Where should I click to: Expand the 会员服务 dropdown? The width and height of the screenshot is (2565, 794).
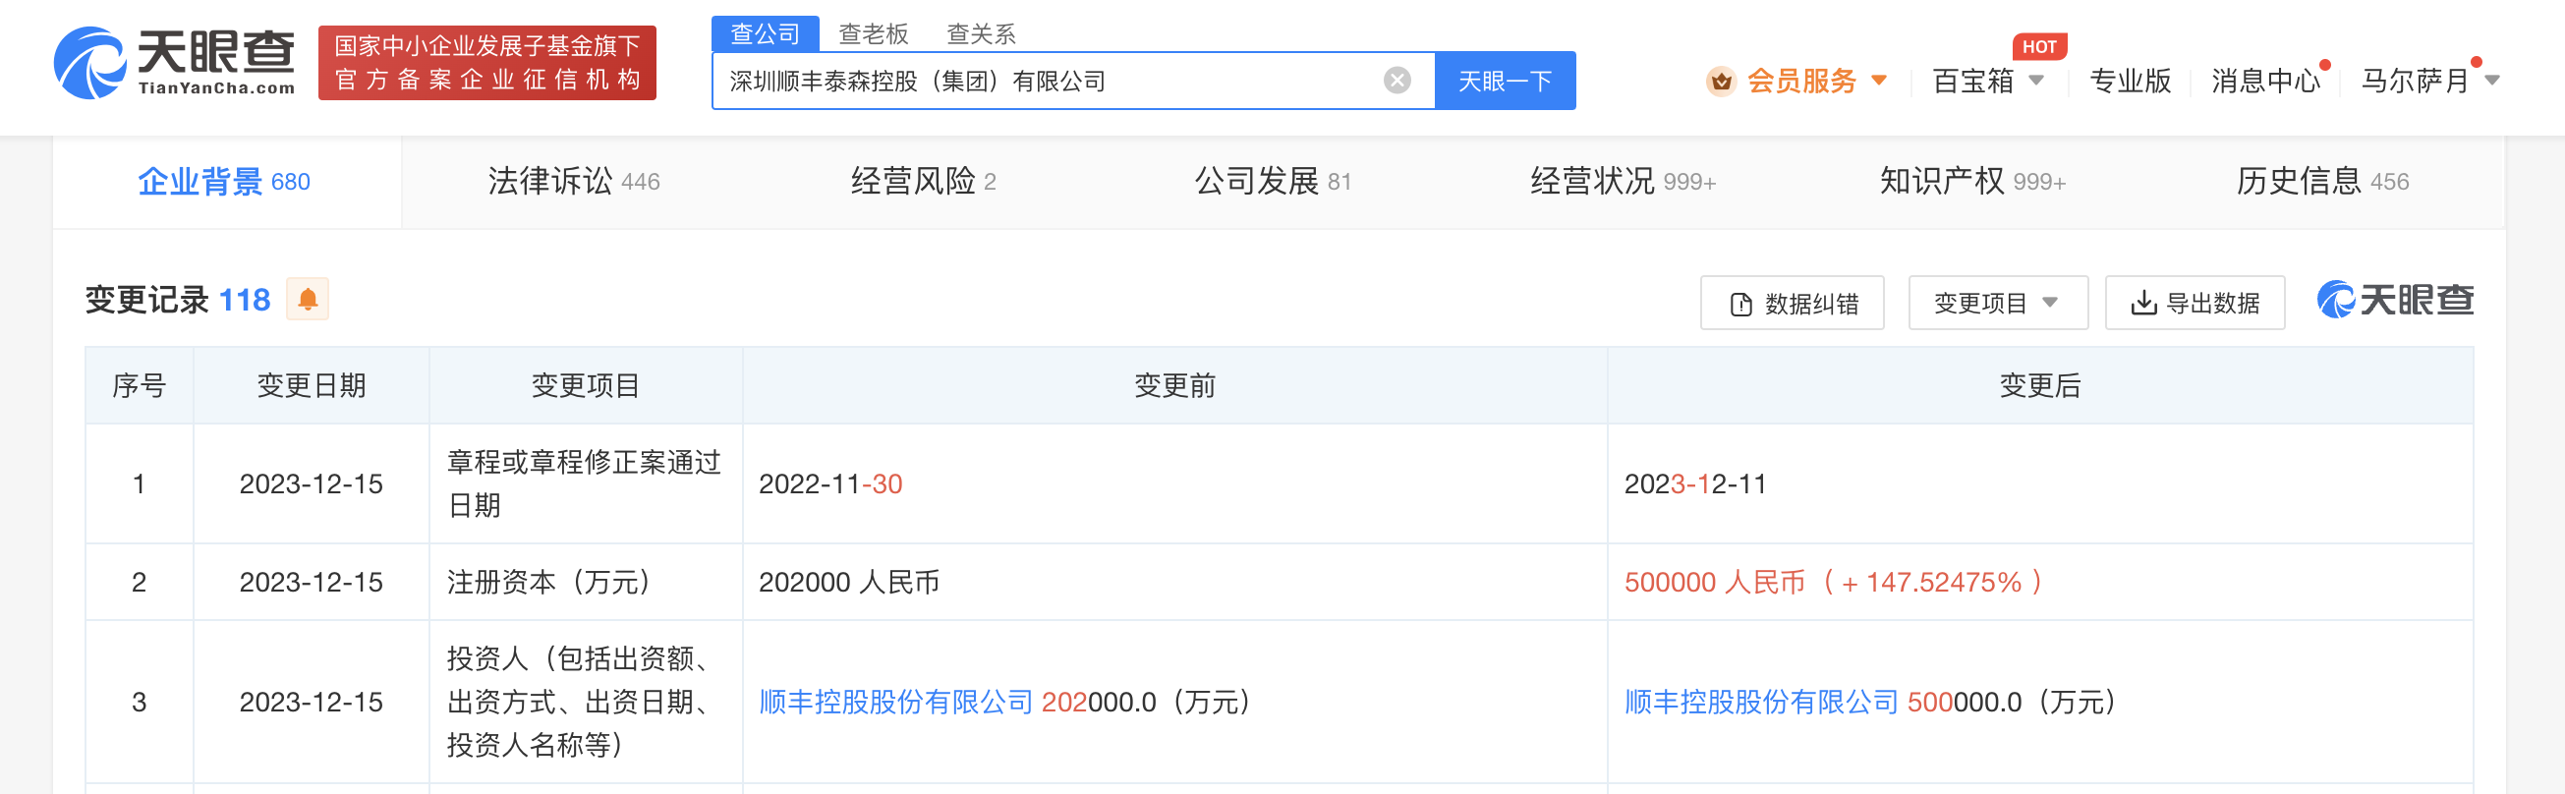pos(1879,81)
